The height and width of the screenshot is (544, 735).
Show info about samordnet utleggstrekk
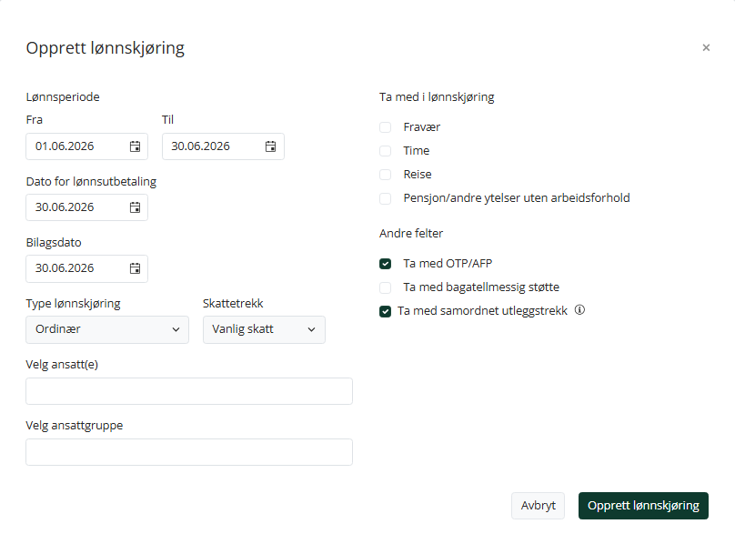pyautogui.click(x=579, y=310)
